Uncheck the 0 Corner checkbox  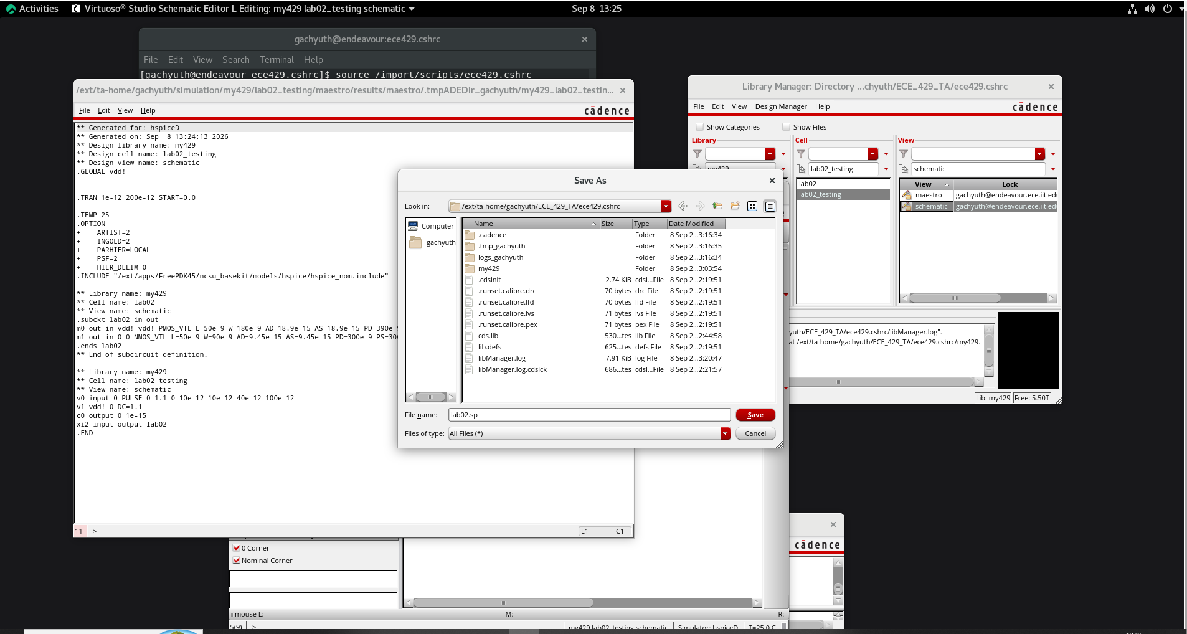click(x=237, y=548)
